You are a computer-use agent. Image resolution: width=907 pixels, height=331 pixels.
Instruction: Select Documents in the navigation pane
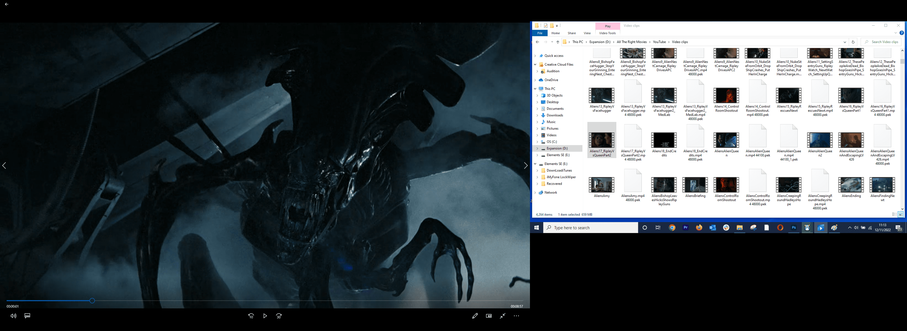click(x=555, y=109)
